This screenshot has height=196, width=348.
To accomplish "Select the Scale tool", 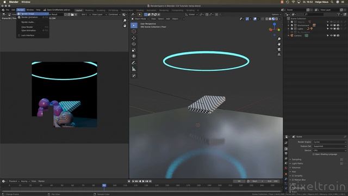I will coord(134,50).
